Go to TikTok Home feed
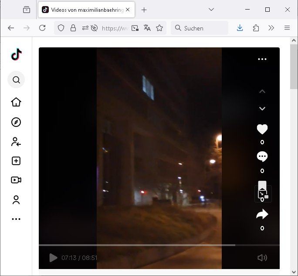Screen dimensions: 298x276 coord(16,102)
